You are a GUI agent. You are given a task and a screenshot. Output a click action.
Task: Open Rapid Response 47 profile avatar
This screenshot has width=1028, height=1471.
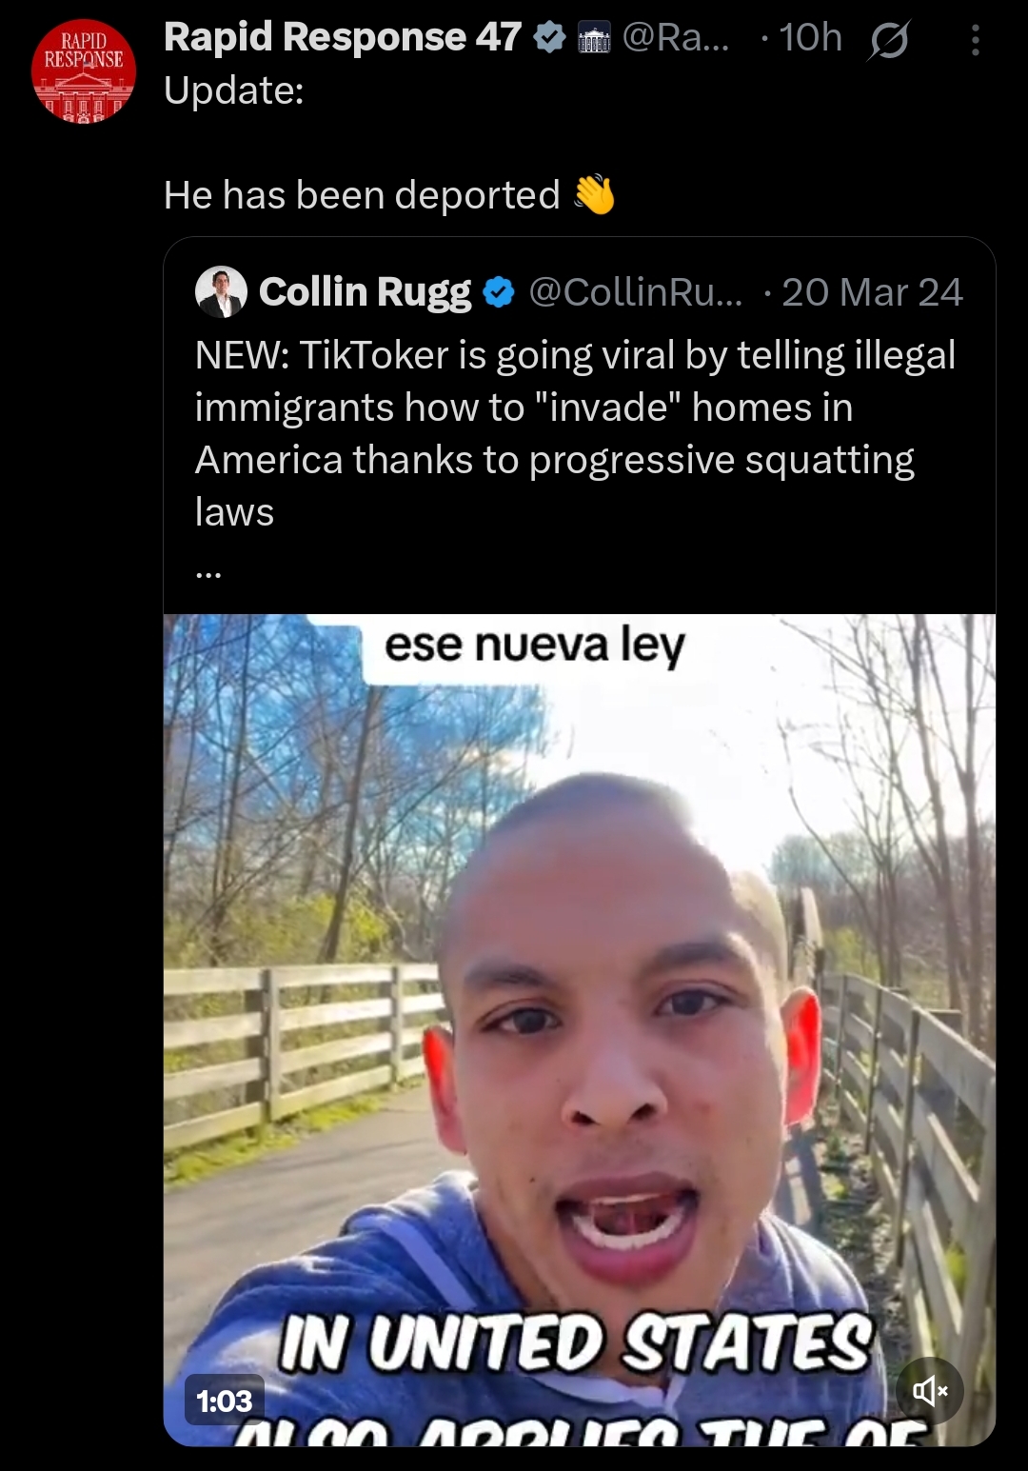[x=84, y=71]
